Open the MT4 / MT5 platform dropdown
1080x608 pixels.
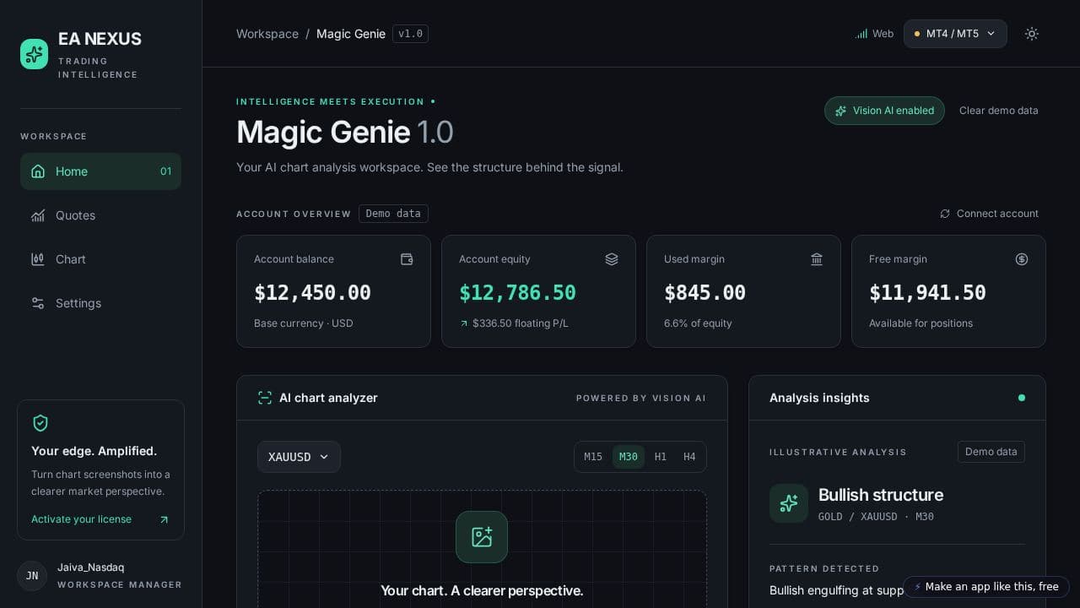pos(955,34)
